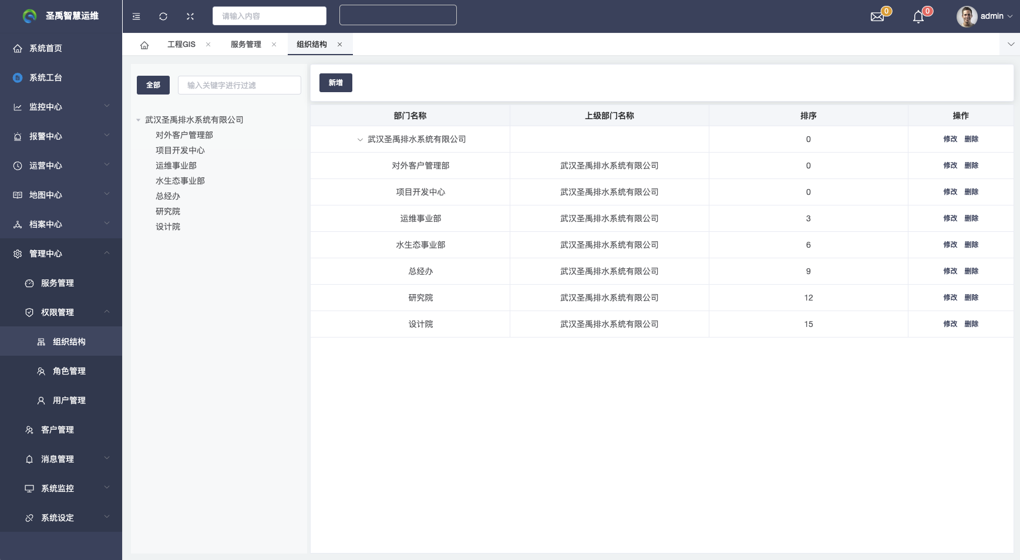Click 修改 for 运维事业部 row
This screenshot has height=560, width=1020.
point(950,218)
